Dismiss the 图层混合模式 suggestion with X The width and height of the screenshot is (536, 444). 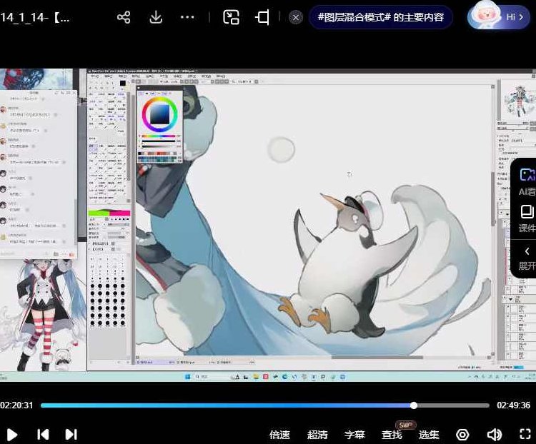point(296,17)
